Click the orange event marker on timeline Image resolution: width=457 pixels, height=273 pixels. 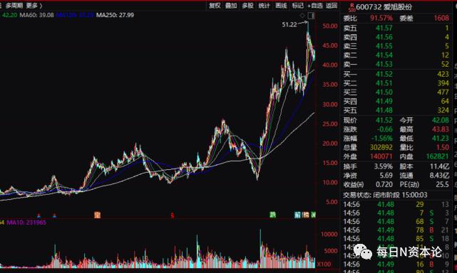click(x=98, y=215)
